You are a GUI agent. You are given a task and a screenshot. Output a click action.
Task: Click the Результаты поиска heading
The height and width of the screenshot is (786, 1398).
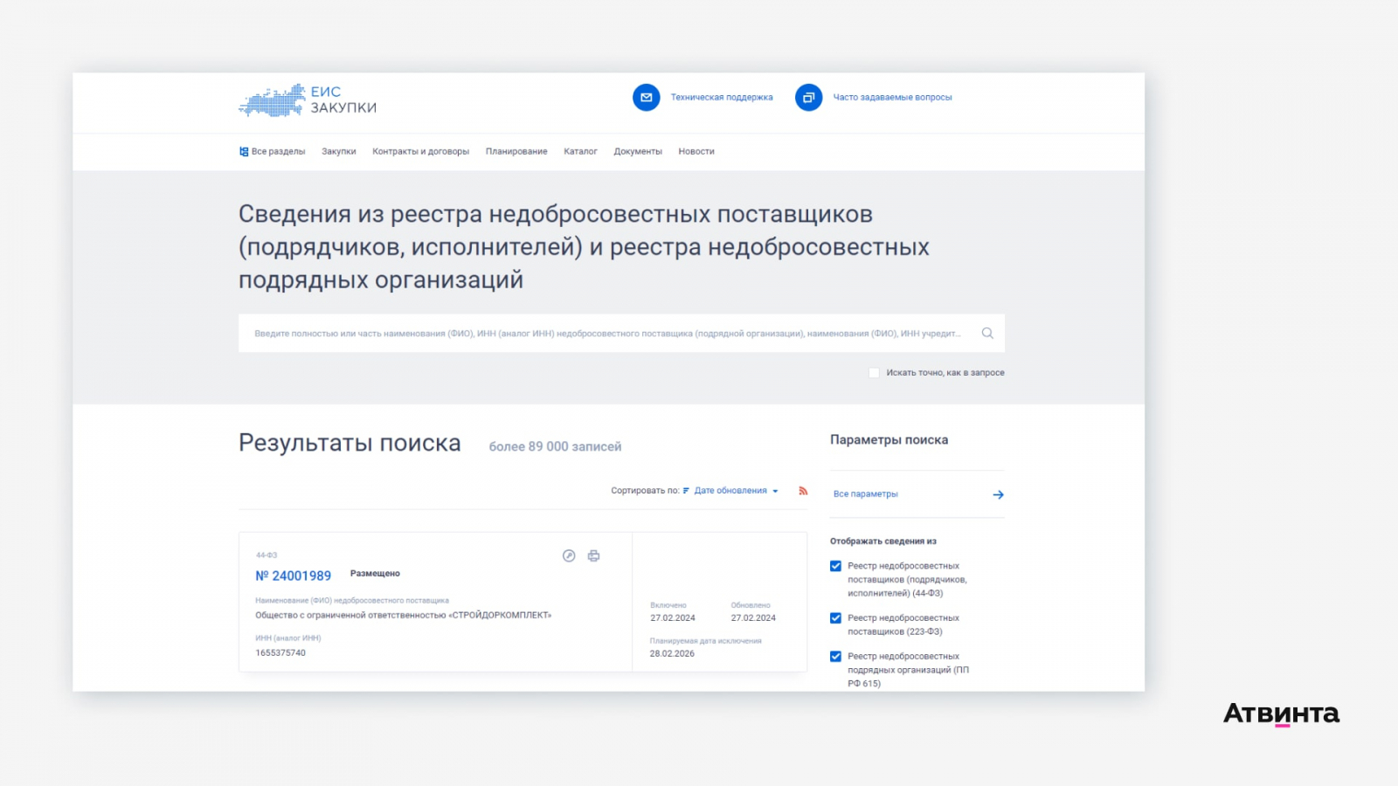[x=349, y=443]
